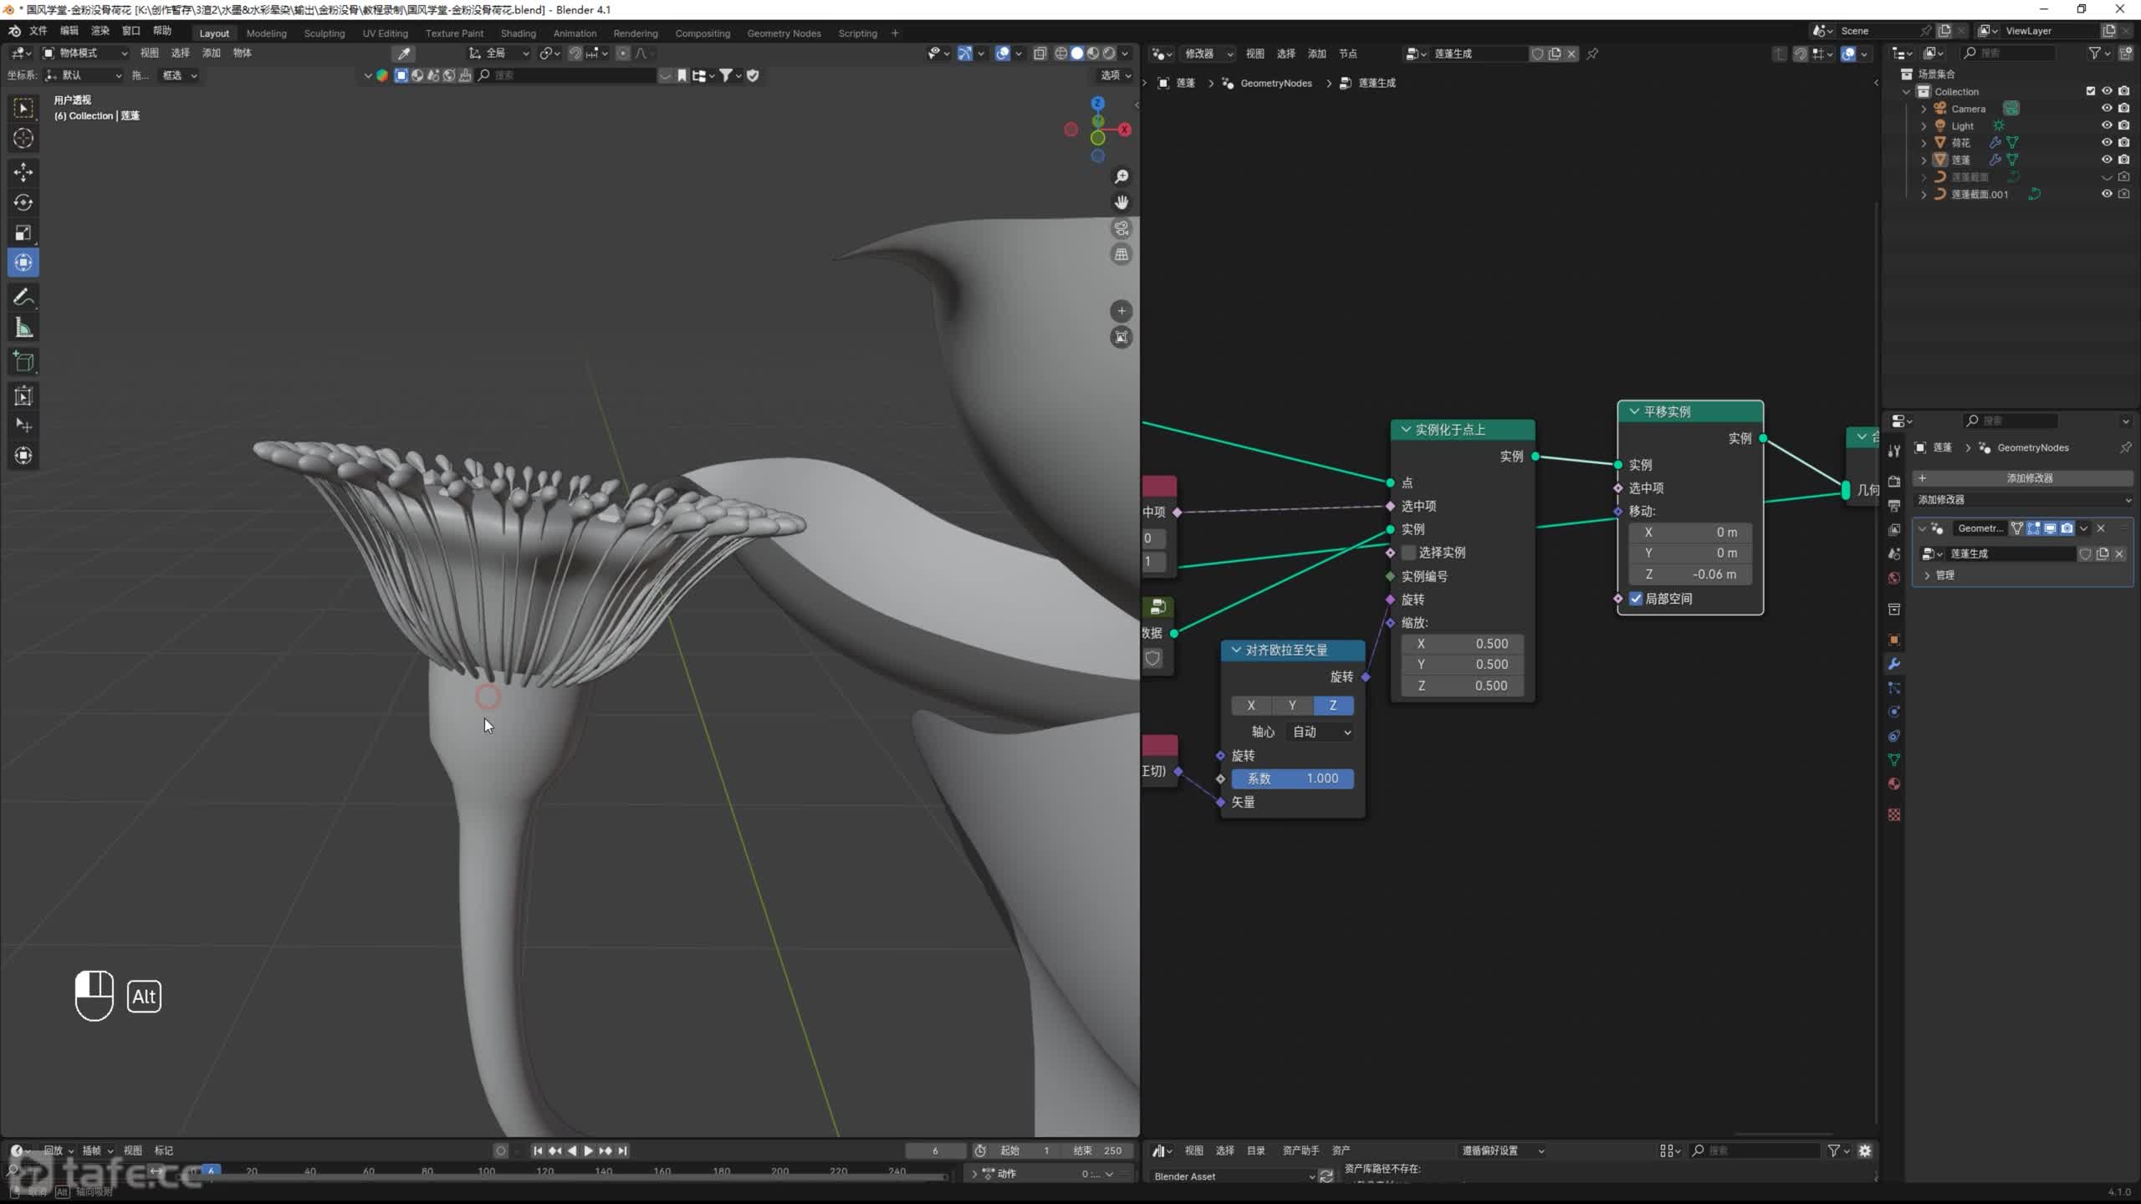This screenshot has height=1204, width=2141.
Task: Select the Annotate pencil tool
Action: tap(23, 297)
